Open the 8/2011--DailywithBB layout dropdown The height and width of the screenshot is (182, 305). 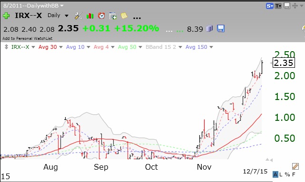pyautogui.click(x=62, y=6)
